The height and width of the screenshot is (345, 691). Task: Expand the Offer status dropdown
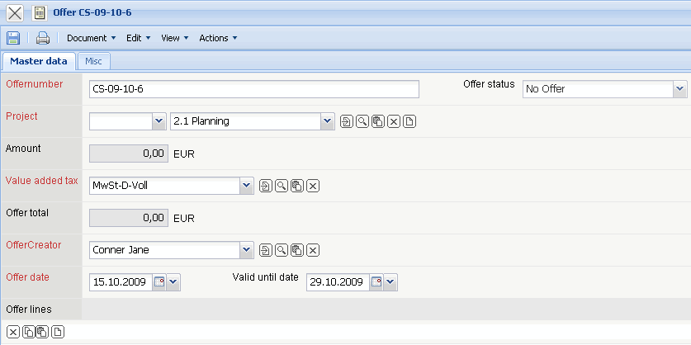[679, 89]
